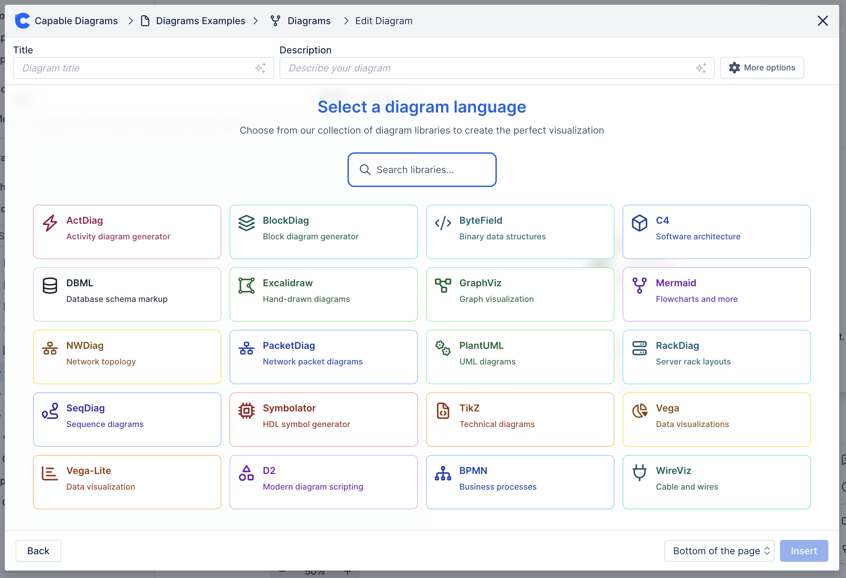Click the ActDiag lightning bolt icon
This screenshot has height=578, width=846.
50,223
